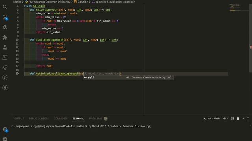Click 'break' keyword on line 6
This screenshot has height=141, width=252.
[52, 25]
